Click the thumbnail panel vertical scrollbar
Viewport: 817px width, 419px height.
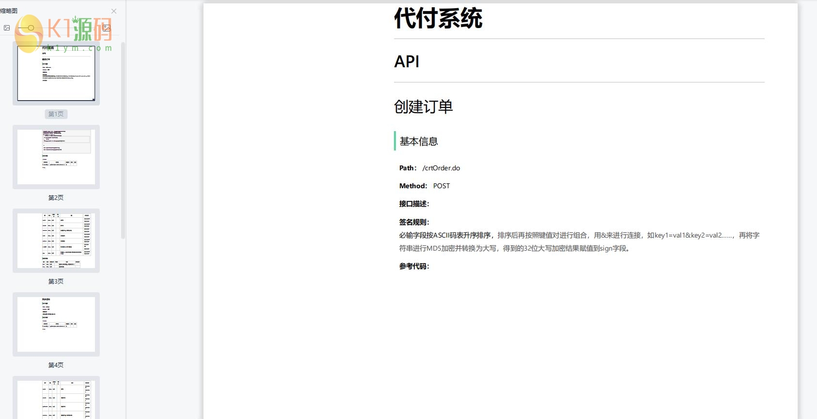[x=123, y=140]
